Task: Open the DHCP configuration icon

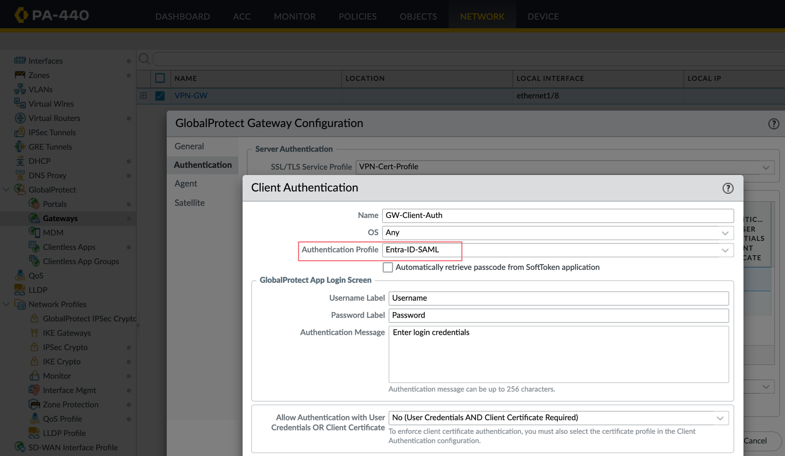Action: pyautogui.click(x=20, y=161)
